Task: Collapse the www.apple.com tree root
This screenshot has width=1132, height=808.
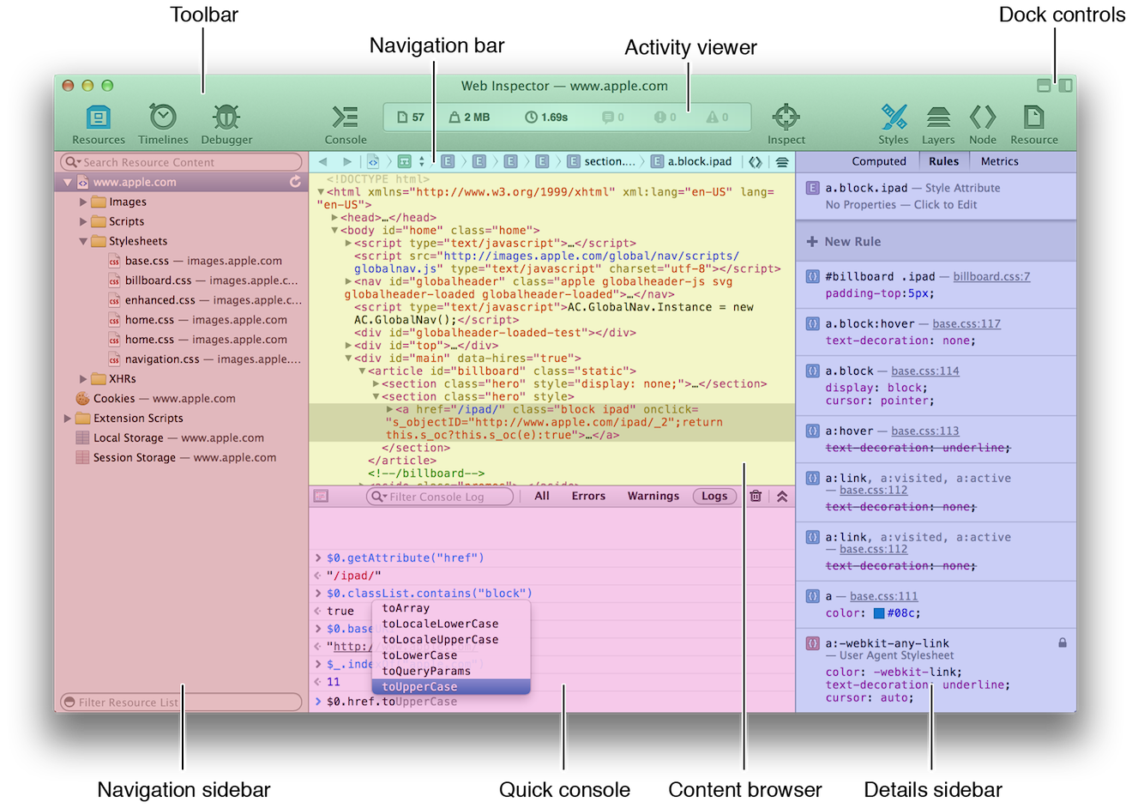Action: point(67,183)
